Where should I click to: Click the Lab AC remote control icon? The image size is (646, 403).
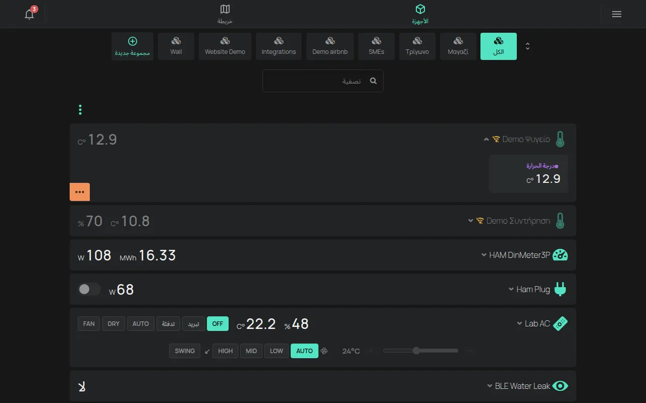click(x=560, y=323)
